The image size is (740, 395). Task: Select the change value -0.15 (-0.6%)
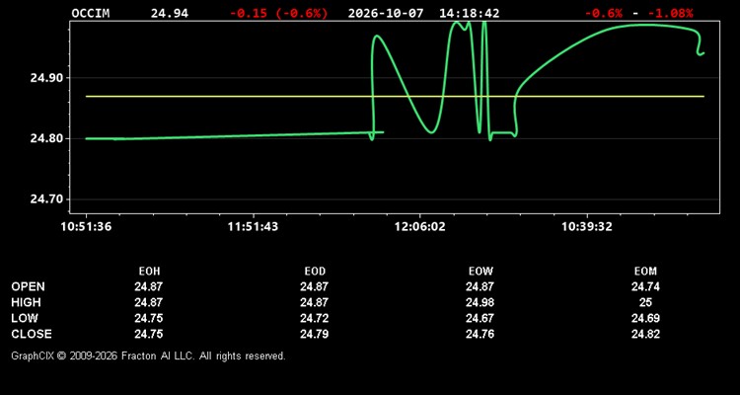pyautogui.click(x=278, y=13)
